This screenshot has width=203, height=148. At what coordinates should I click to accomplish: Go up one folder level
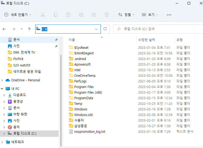[29, 29]
